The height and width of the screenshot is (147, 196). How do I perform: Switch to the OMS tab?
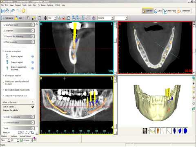click(x=158, y=11)
